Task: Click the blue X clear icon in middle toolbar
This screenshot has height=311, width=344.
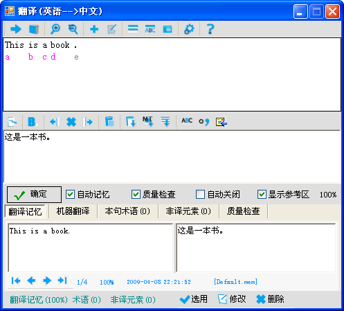Action: point(71,122)
